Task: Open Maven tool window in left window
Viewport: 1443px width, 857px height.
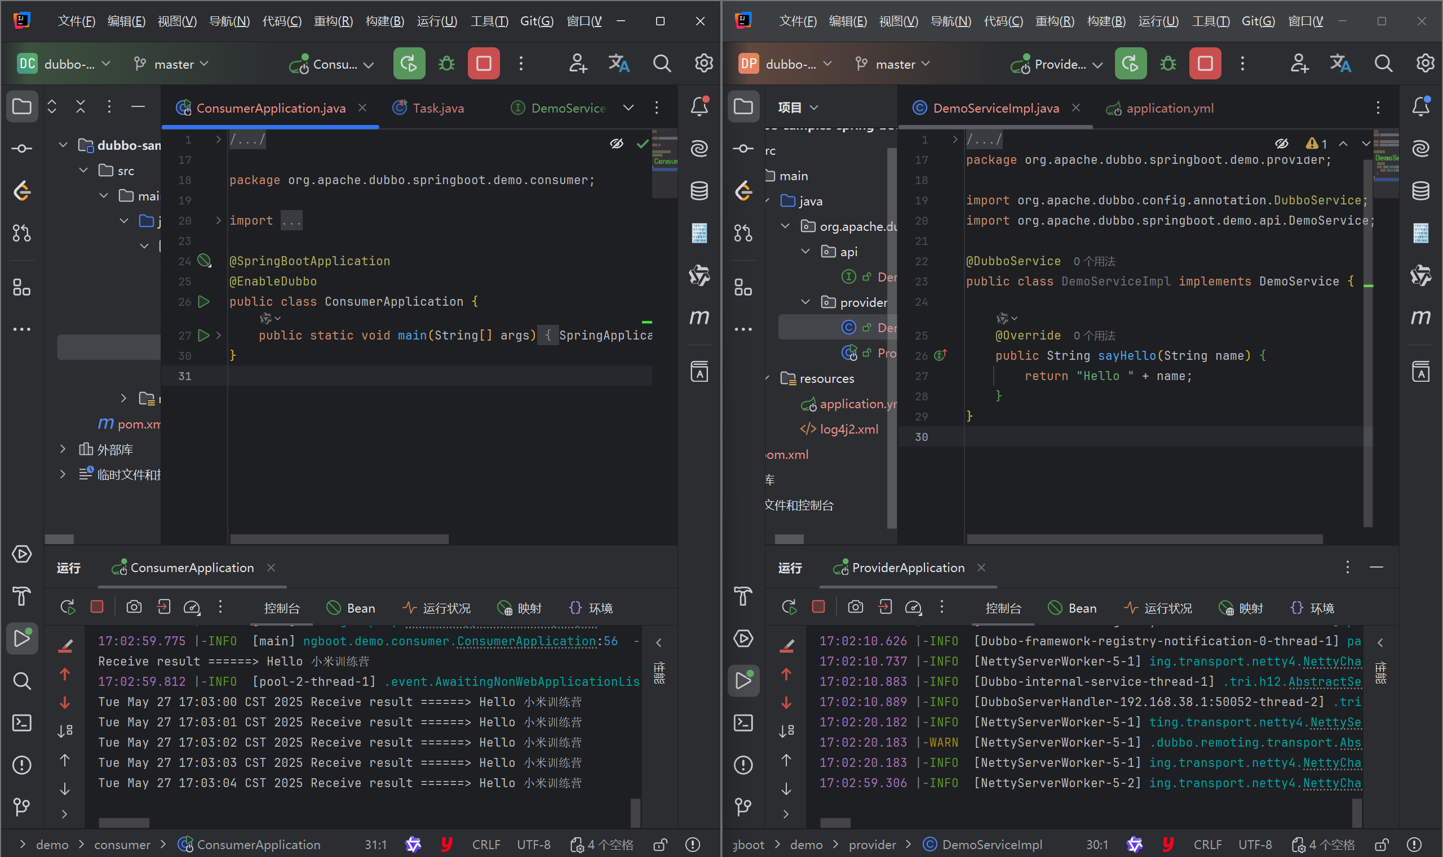Action: point(700,318)
